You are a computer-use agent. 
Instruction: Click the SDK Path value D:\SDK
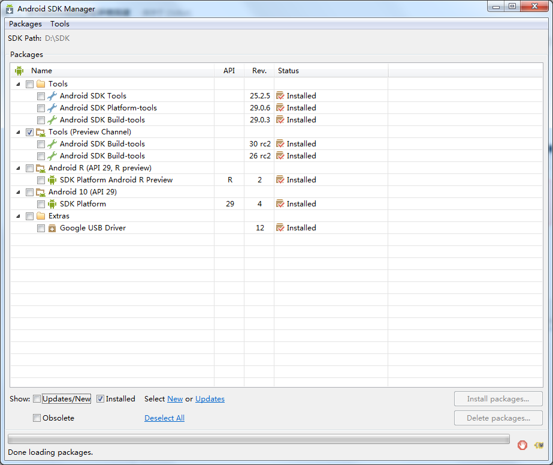57,38
